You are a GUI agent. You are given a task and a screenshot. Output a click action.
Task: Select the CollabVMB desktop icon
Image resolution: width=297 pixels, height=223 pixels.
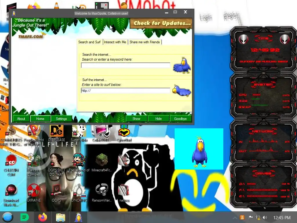coord(102,134)
